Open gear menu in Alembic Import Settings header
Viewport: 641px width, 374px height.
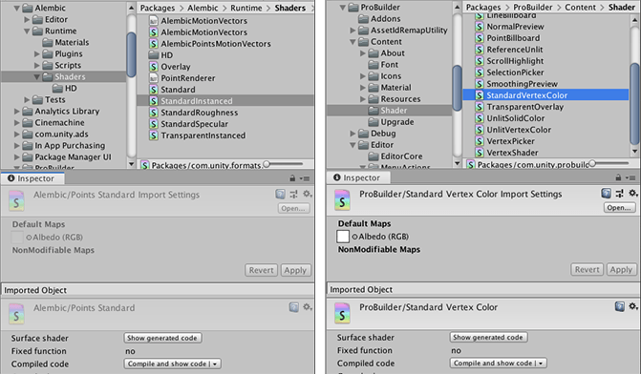pos(308,194)
